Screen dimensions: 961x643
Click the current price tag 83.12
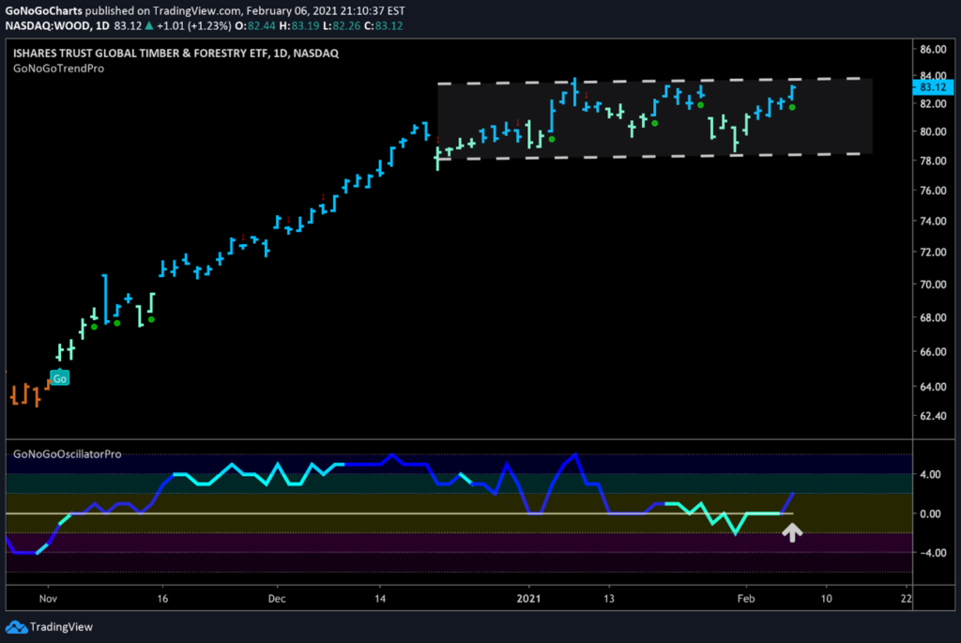(933, 87)
